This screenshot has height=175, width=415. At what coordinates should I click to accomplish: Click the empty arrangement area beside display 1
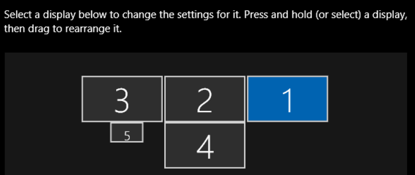368,99
